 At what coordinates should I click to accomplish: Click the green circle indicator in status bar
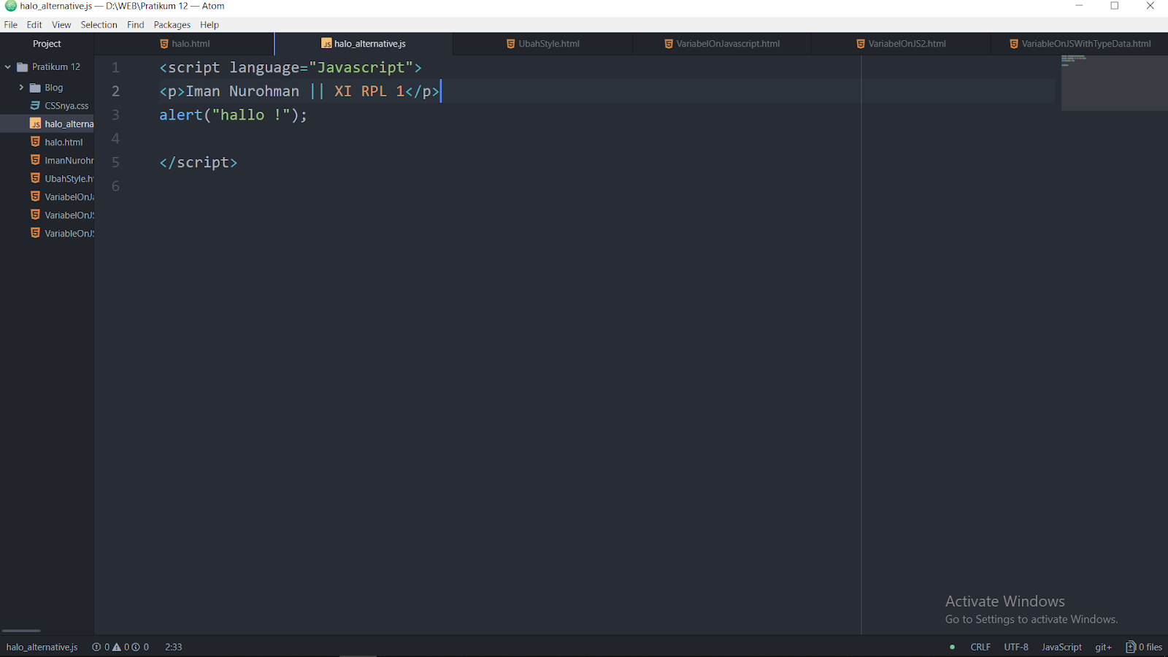pyautogui.click(x=951, y=647)
